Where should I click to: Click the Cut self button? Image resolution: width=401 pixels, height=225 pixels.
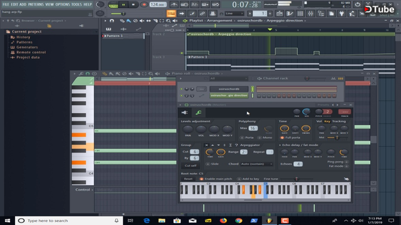coord(190,166)
